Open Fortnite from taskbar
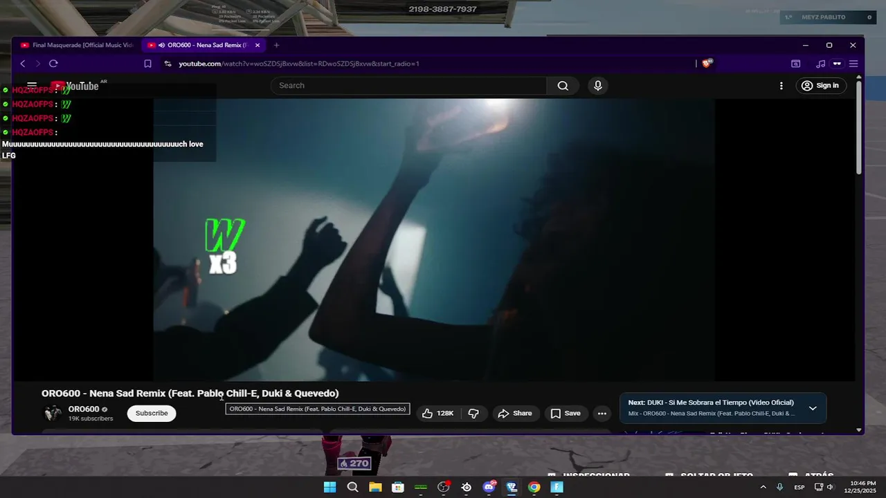Viewport: 886px width, 498px height. tap(557, 487)
